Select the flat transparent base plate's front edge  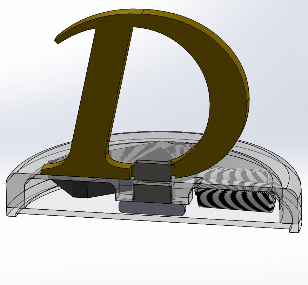140,218
